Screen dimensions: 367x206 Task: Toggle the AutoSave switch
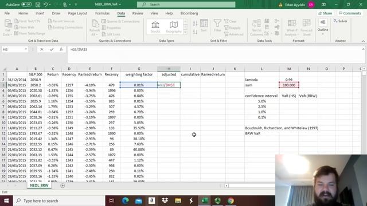26,5
